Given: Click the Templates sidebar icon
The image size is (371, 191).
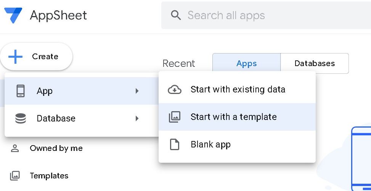Looking at the screenshot, I should [15, 176].
